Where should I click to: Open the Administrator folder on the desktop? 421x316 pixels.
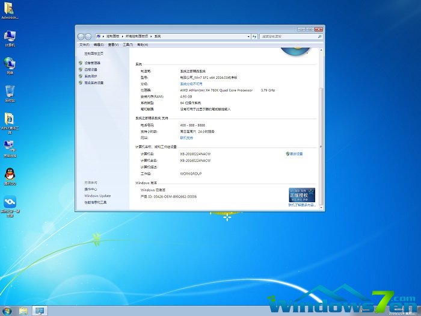coord(10,10)
